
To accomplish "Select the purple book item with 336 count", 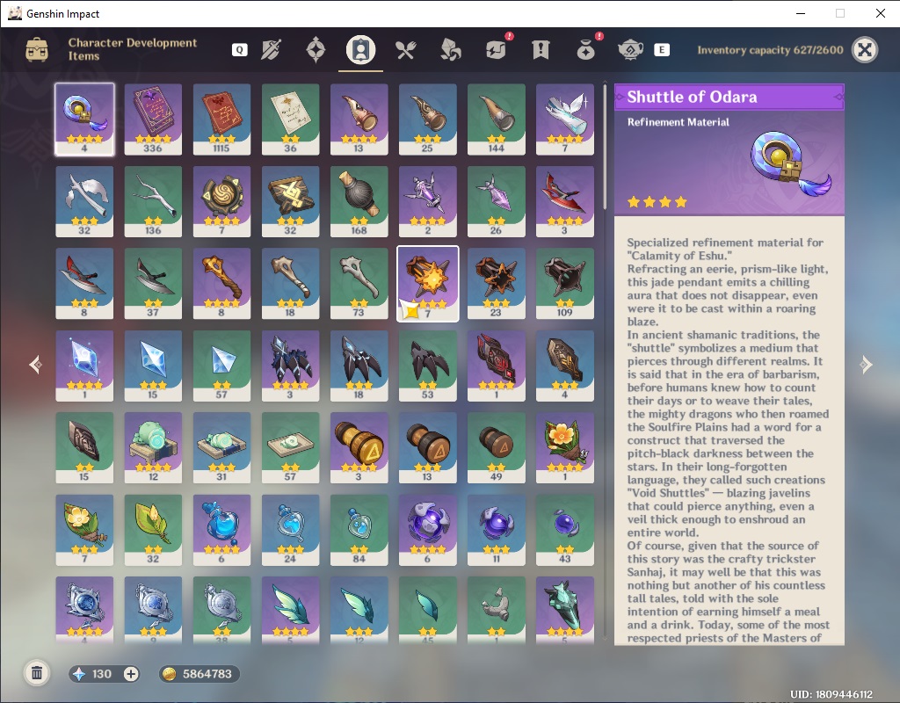I will coord(153,120).
